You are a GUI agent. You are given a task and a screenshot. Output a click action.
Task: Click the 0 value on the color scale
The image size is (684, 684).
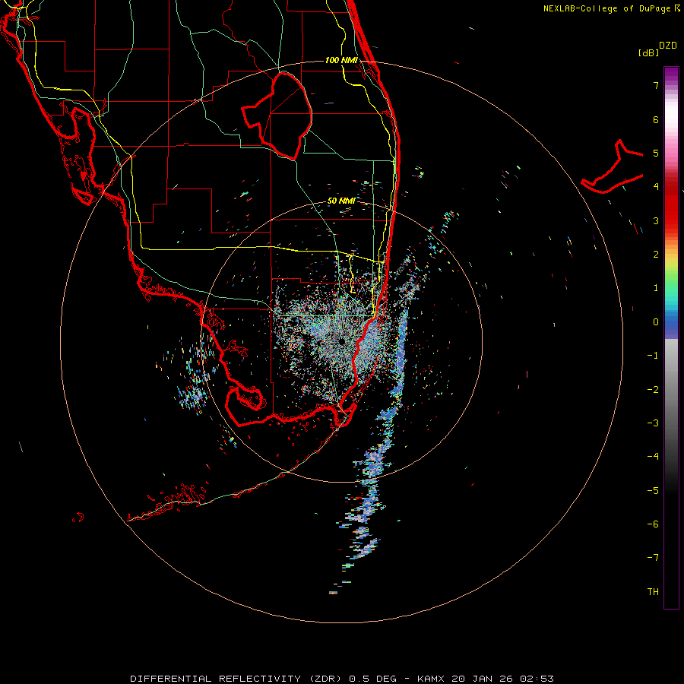point(656,322)
